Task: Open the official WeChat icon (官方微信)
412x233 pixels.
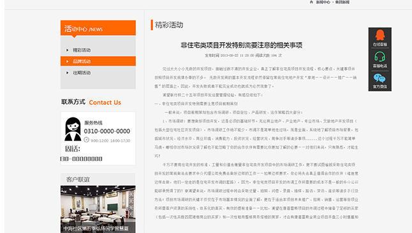Action: [x=379, y=78]
